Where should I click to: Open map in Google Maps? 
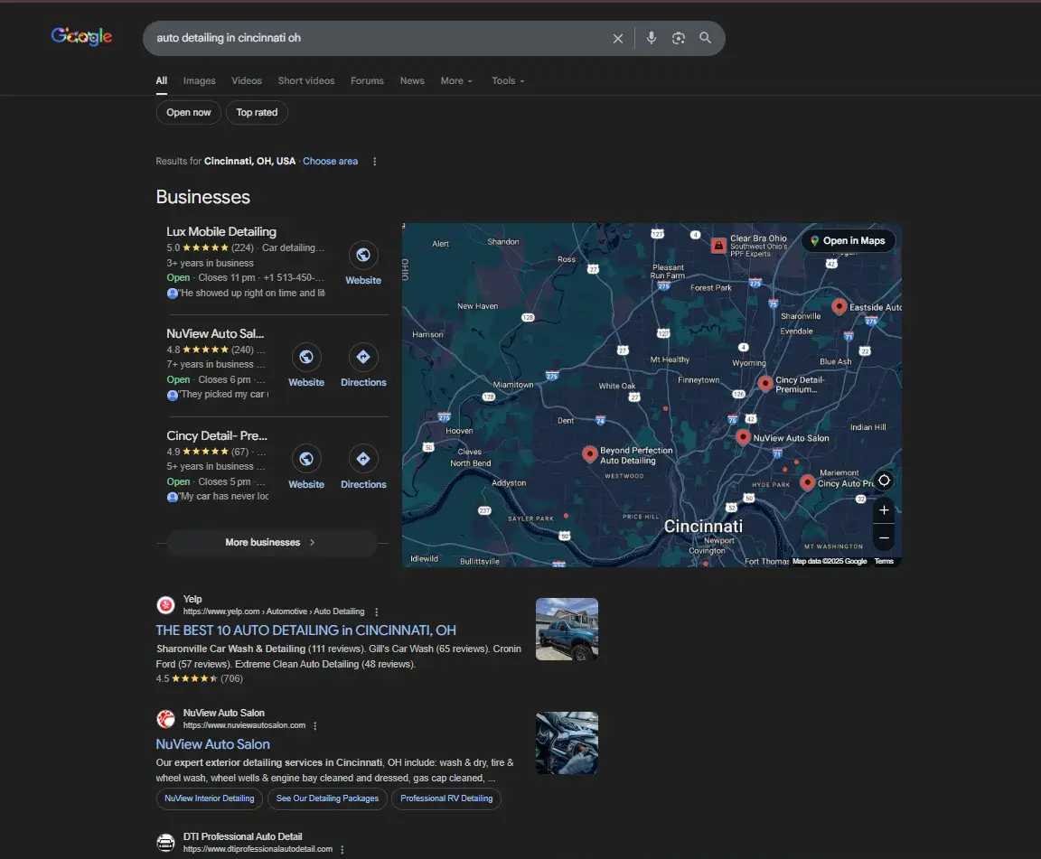(x=849, y=240)
